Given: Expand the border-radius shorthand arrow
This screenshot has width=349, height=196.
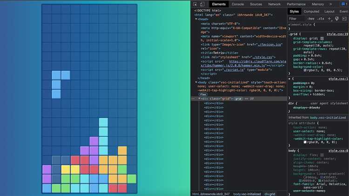Looking at the screenshot, I should [320, 63].
